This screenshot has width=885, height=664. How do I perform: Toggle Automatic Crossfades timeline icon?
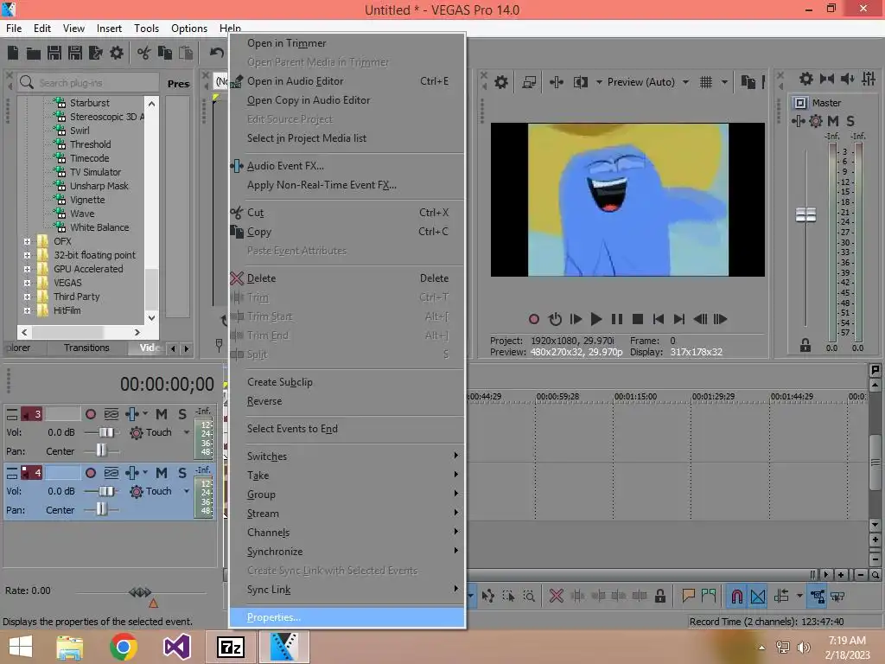coord(758,597)
